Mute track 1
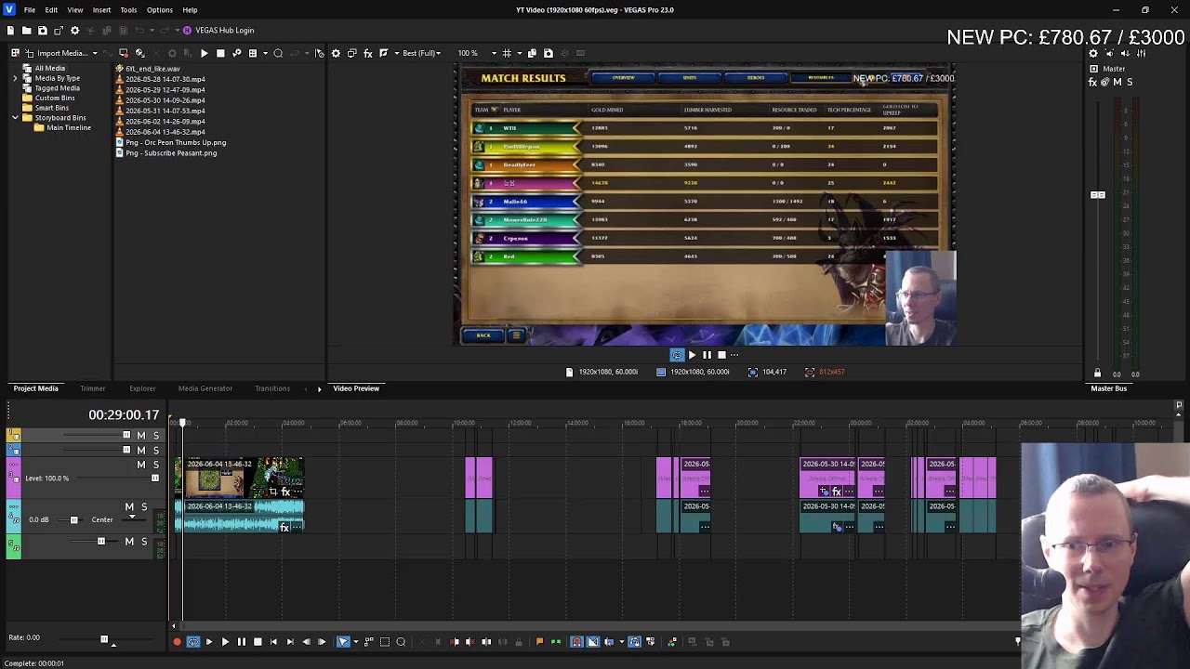 coord(141,436)
